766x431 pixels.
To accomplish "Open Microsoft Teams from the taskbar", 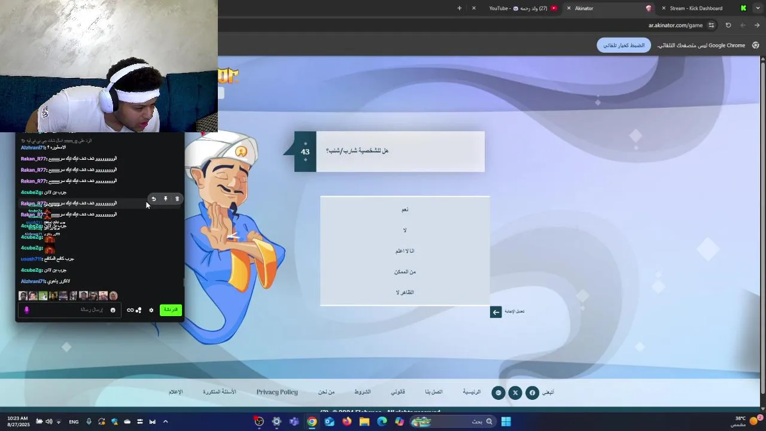I will pyautogui.click(x=294, y=421).
